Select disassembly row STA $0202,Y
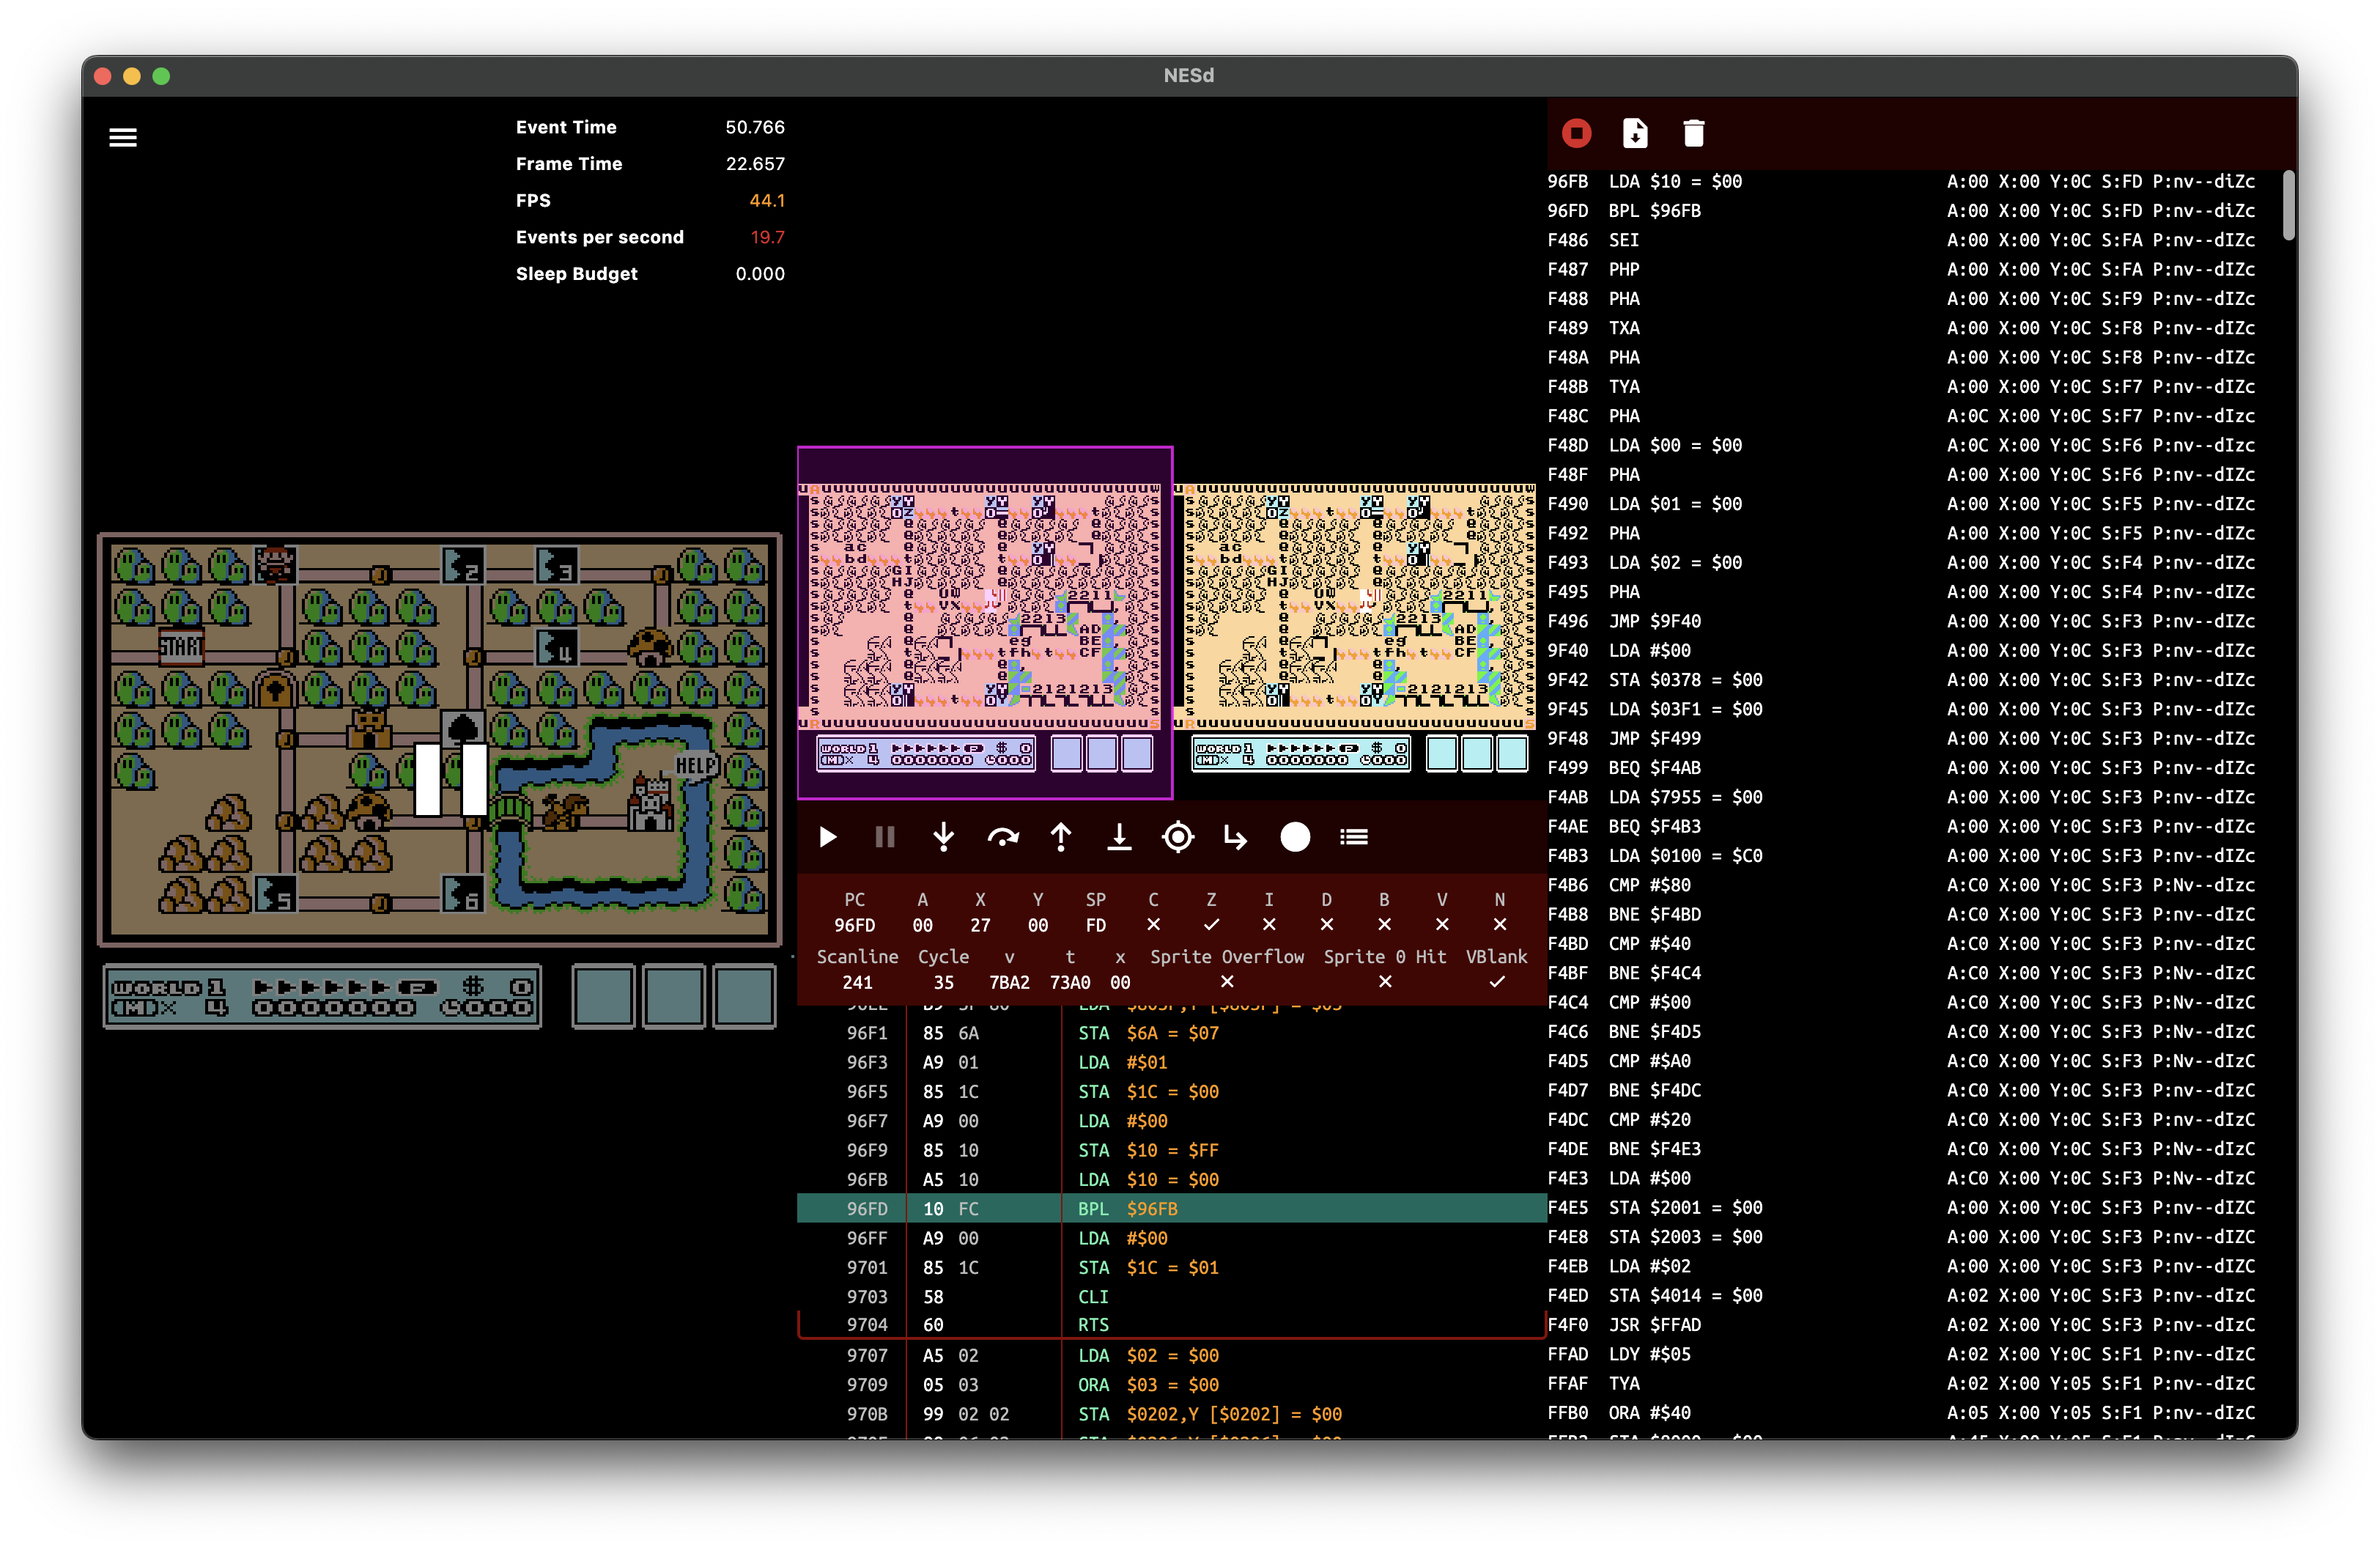Image resolution: width=2380 pixels, height=1548 pixels. (x=1172, y=1414)
